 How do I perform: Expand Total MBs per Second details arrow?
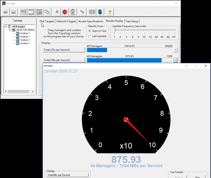pyautogui.click(x=175, y=60)
